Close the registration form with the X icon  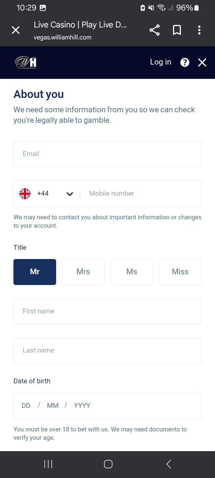pos(202,62)
